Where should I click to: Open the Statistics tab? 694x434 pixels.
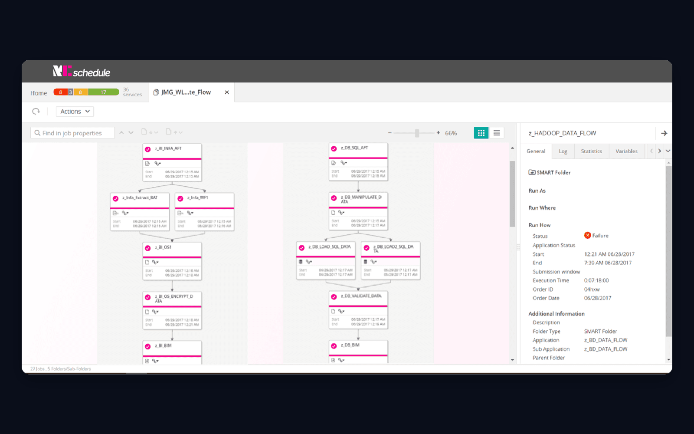coord(591,151)
